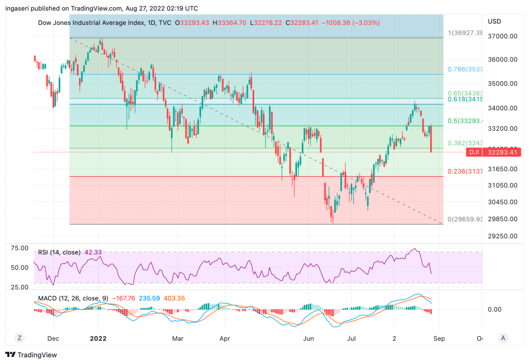Viewport: 529px width, 364px height.
Task: Click the 37000.00 price axis value
Action: point(503,36)
